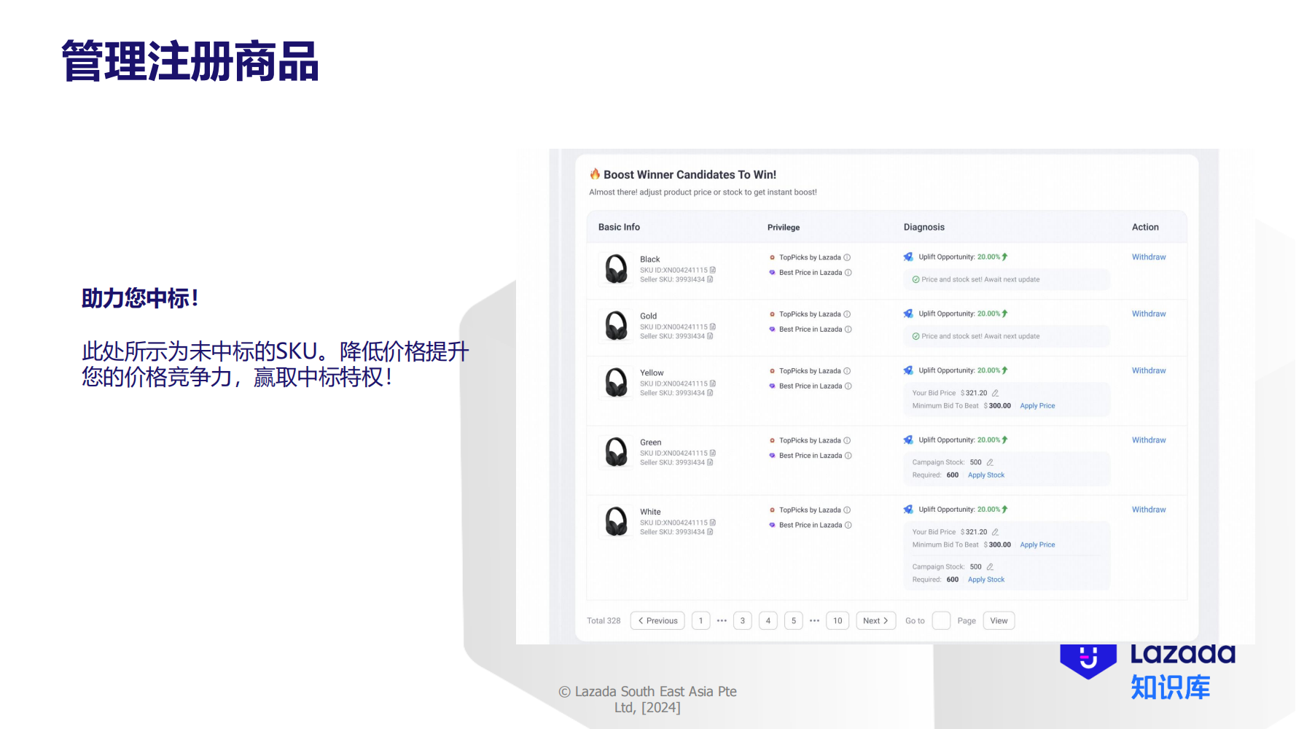The height and width of the screenshot is (729, 1296).
Task: Edit bid price pencil in Yellow row
Action: (x=995, y=393)
